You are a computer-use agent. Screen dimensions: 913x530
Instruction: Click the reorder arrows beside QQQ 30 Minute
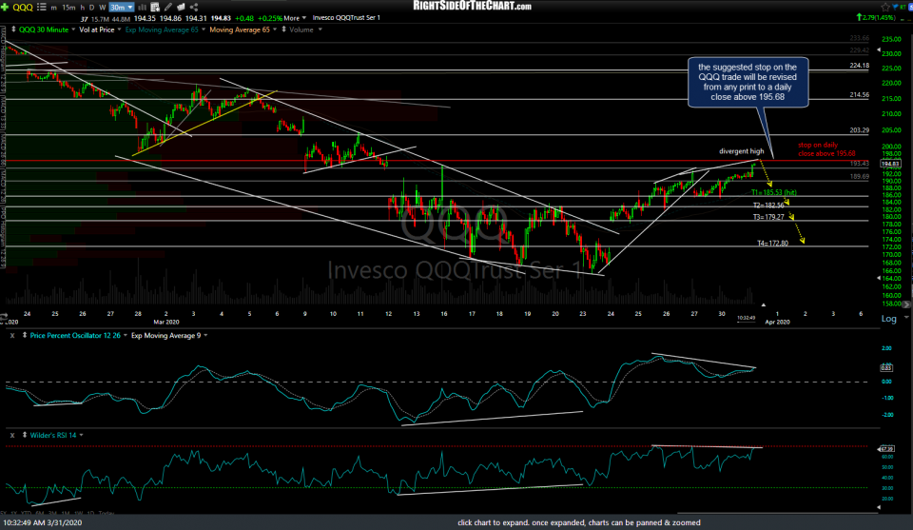14,29
